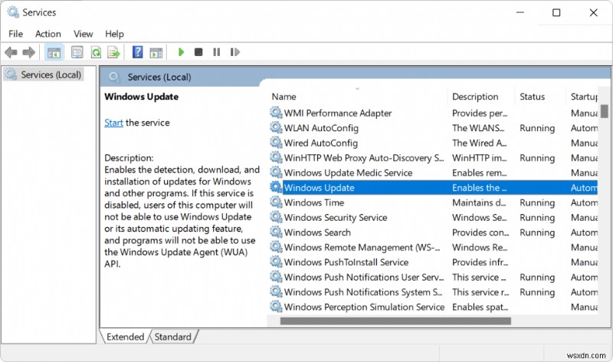Click 'Enables spat...' description cell
Image resolution: width=613 pixels, height=362 pixels.
pyautogui.click(x=480, y=307)
